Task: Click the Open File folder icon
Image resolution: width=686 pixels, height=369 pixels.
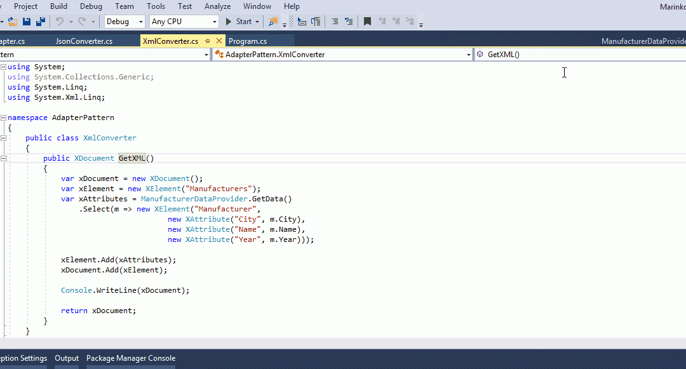Action: point(12,22)
